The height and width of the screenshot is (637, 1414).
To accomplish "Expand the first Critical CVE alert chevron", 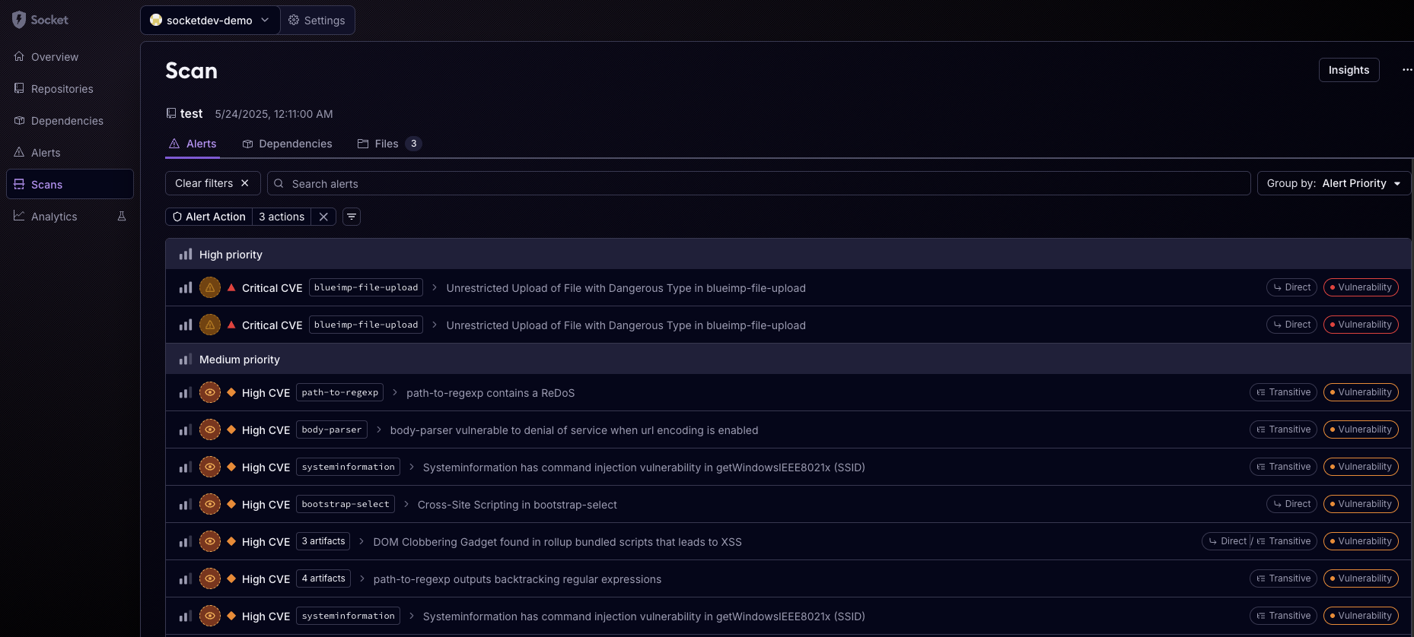I will click(435, 287).
